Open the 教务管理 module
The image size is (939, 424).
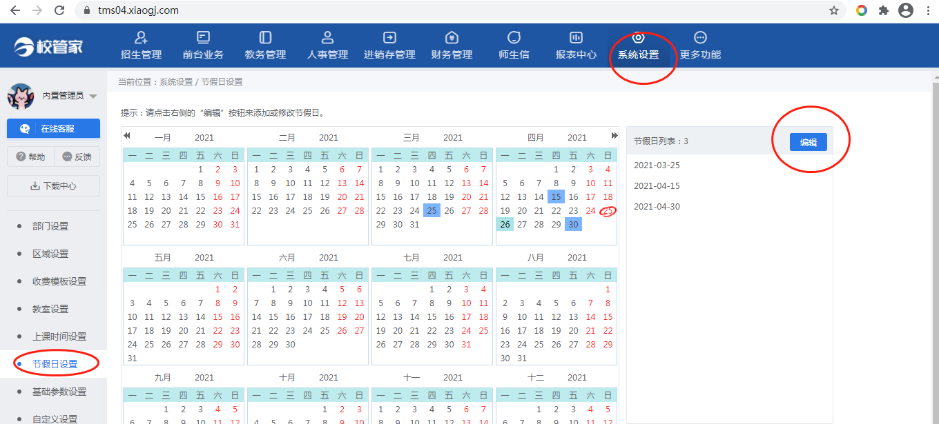pyautogui.click(x=265, y=46)
